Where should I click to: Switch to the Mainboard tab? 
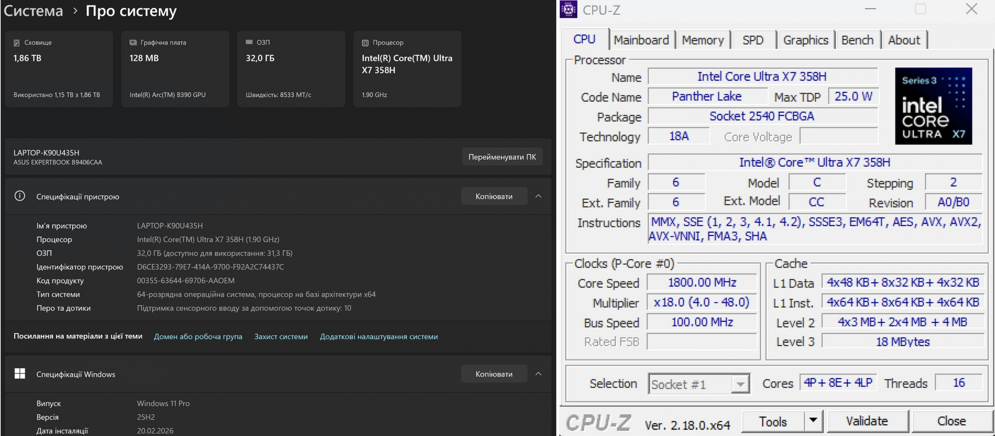point(641,40)
